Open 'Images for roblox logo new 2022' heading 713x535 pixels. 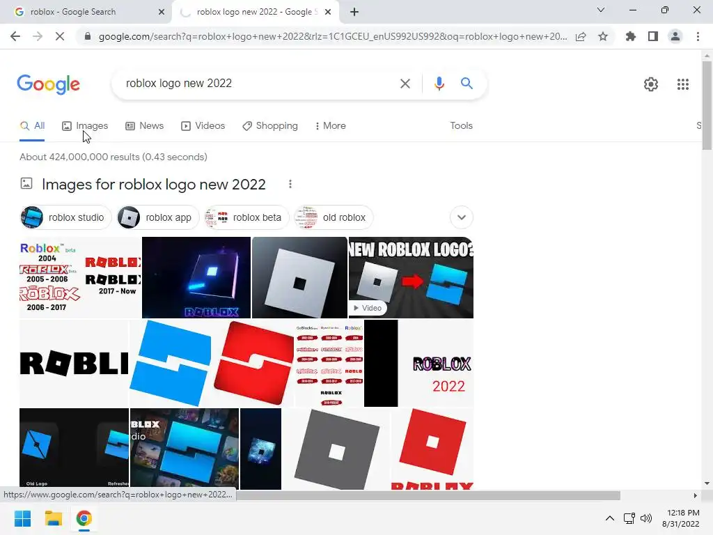click(154, 184)
